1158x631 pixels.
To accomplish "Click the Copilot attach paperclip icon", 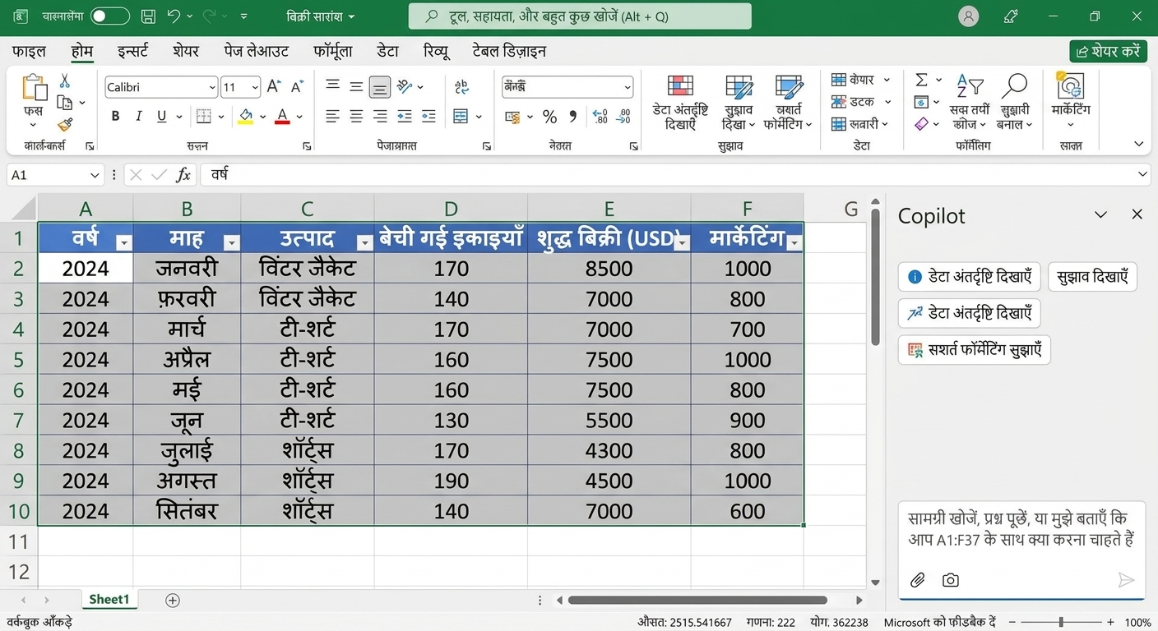I will 918,580.
